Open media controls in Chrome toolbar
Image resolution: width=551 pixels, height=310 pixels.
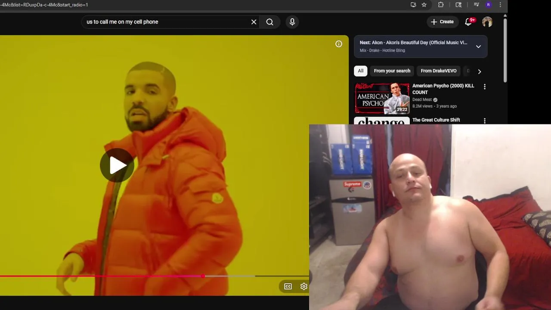point(476,5)
